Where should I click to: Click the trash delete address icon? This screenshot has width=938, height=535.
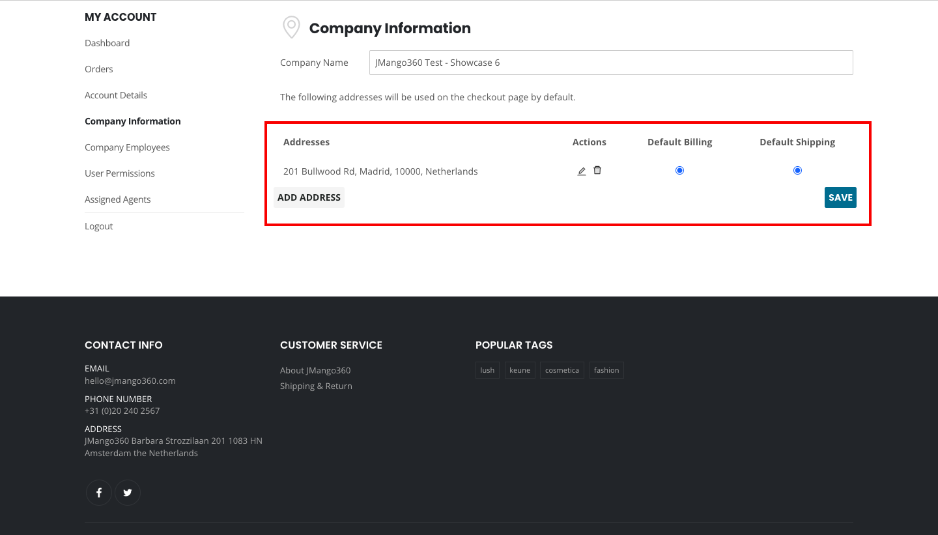pyautogui.click(x=597, y=171)
